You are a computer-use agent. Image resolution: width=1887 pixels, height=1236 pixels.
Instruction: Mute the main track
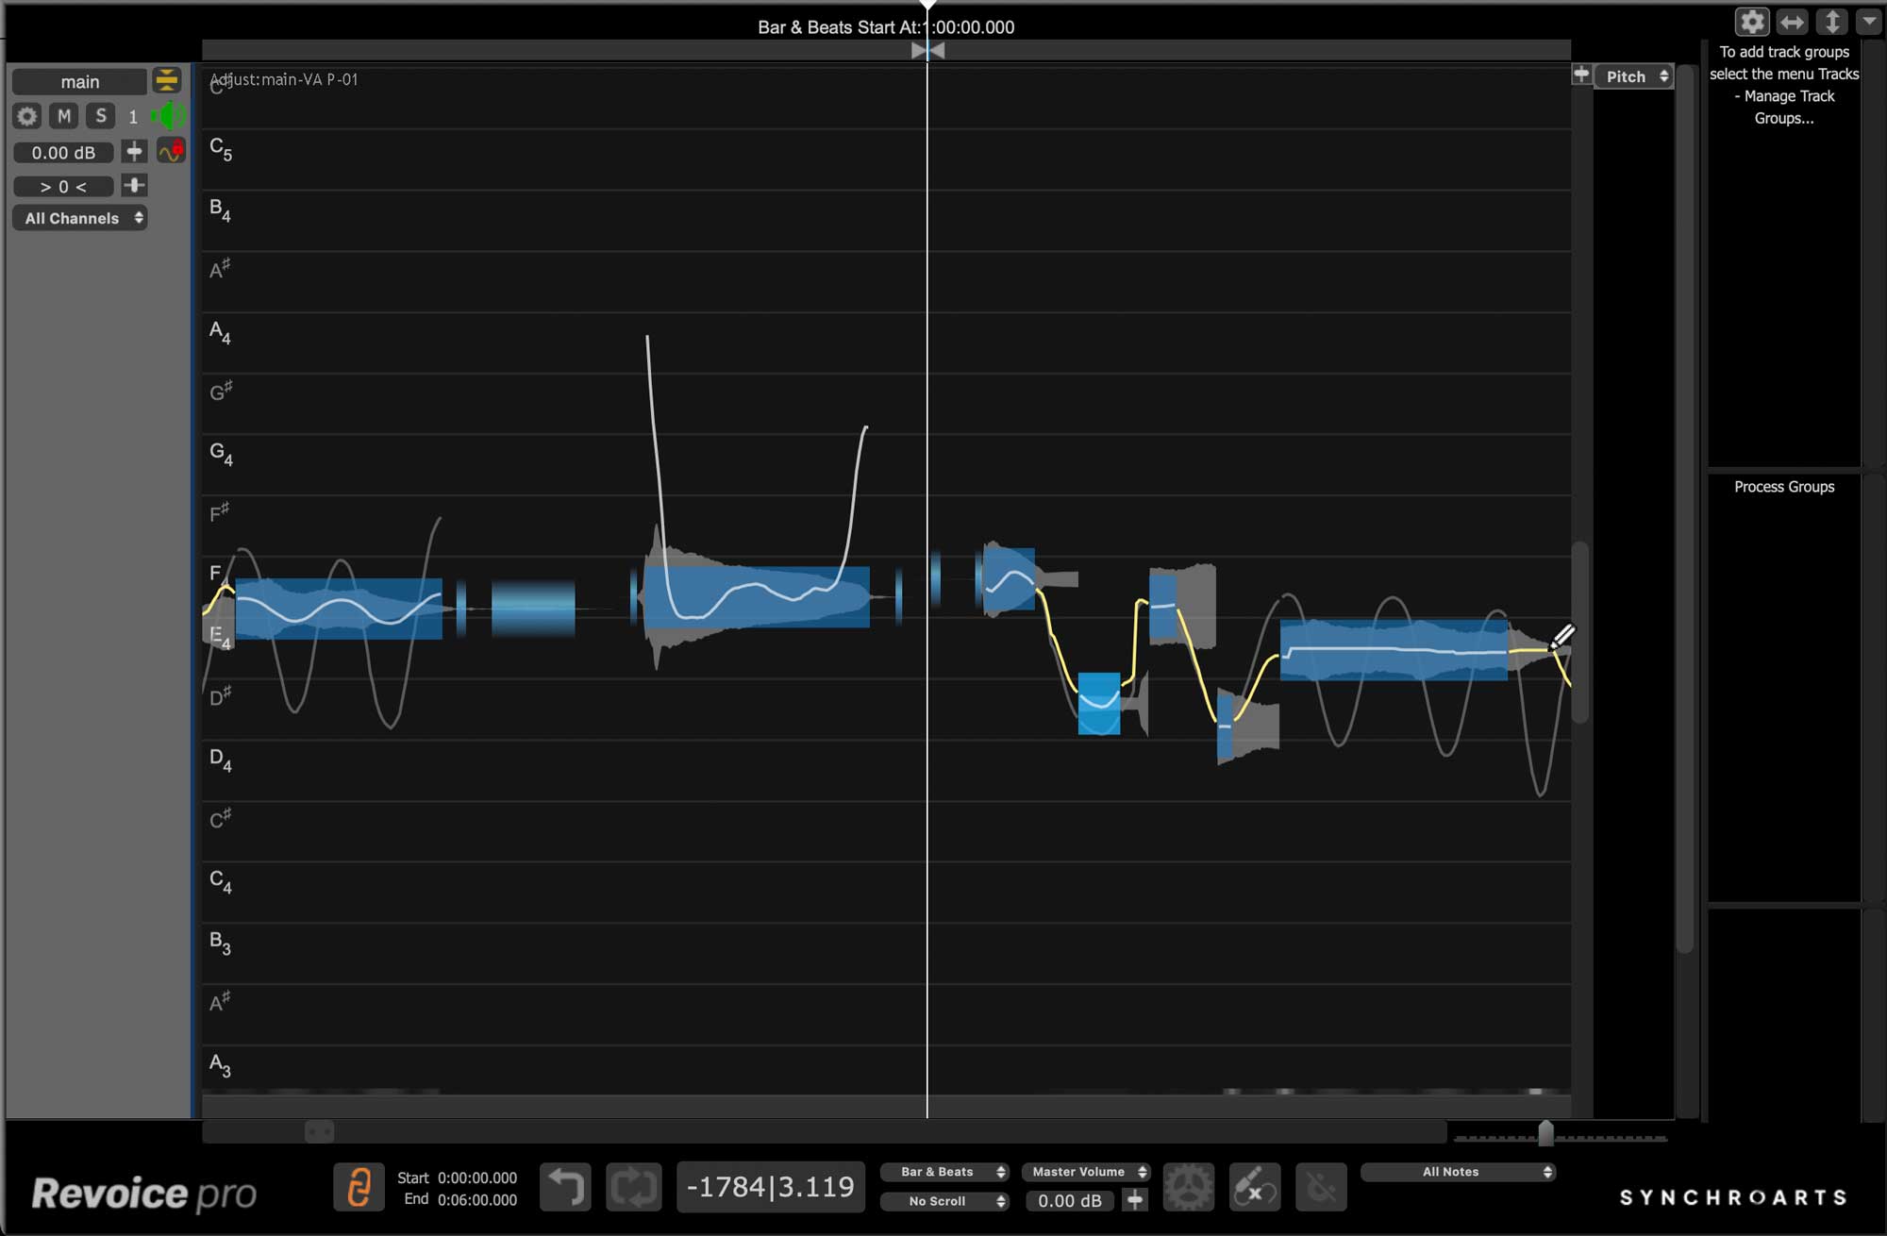[64, 116]
